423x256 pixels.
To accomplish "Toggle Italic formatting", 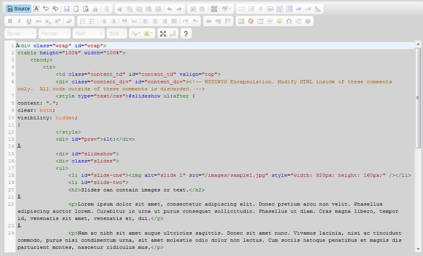I will click(19, 21).
